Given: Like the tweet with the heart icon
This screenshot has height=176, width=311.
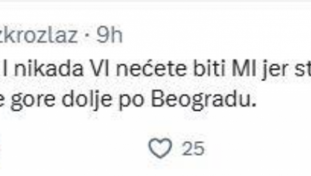Looking at the screenshot, I should [160, 148].
